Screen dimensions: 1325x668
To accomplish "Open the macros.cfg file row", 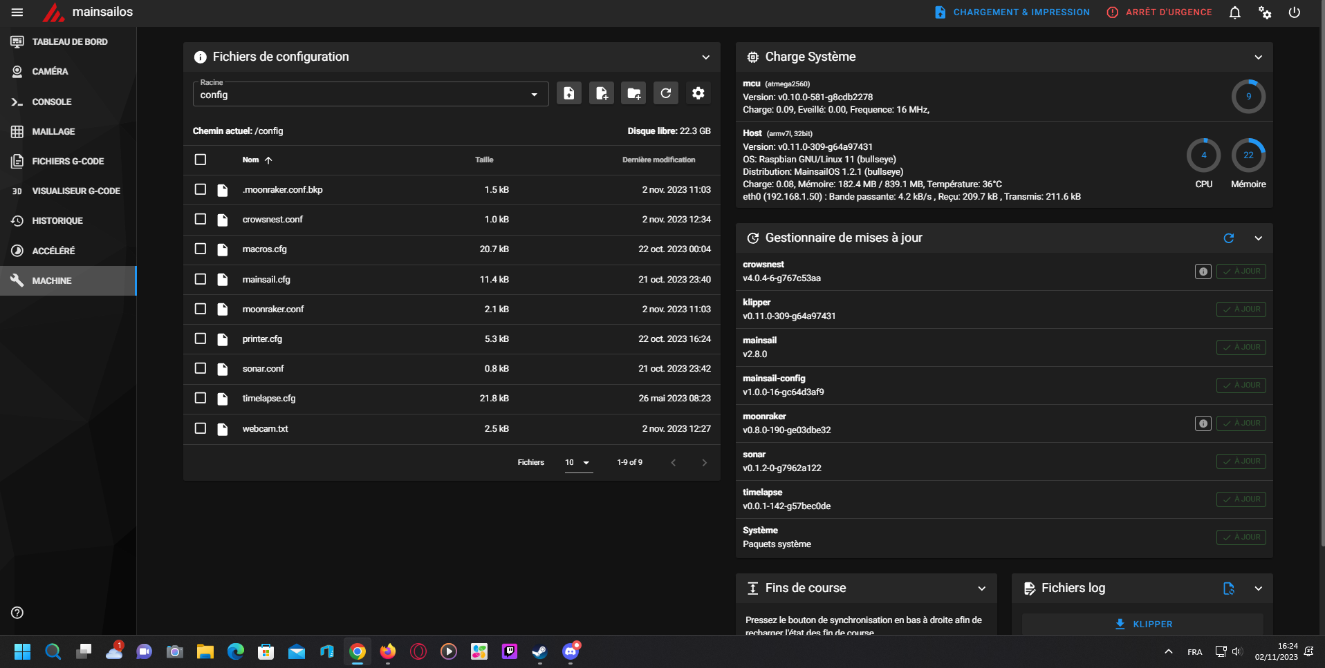I will pos(452,249).
